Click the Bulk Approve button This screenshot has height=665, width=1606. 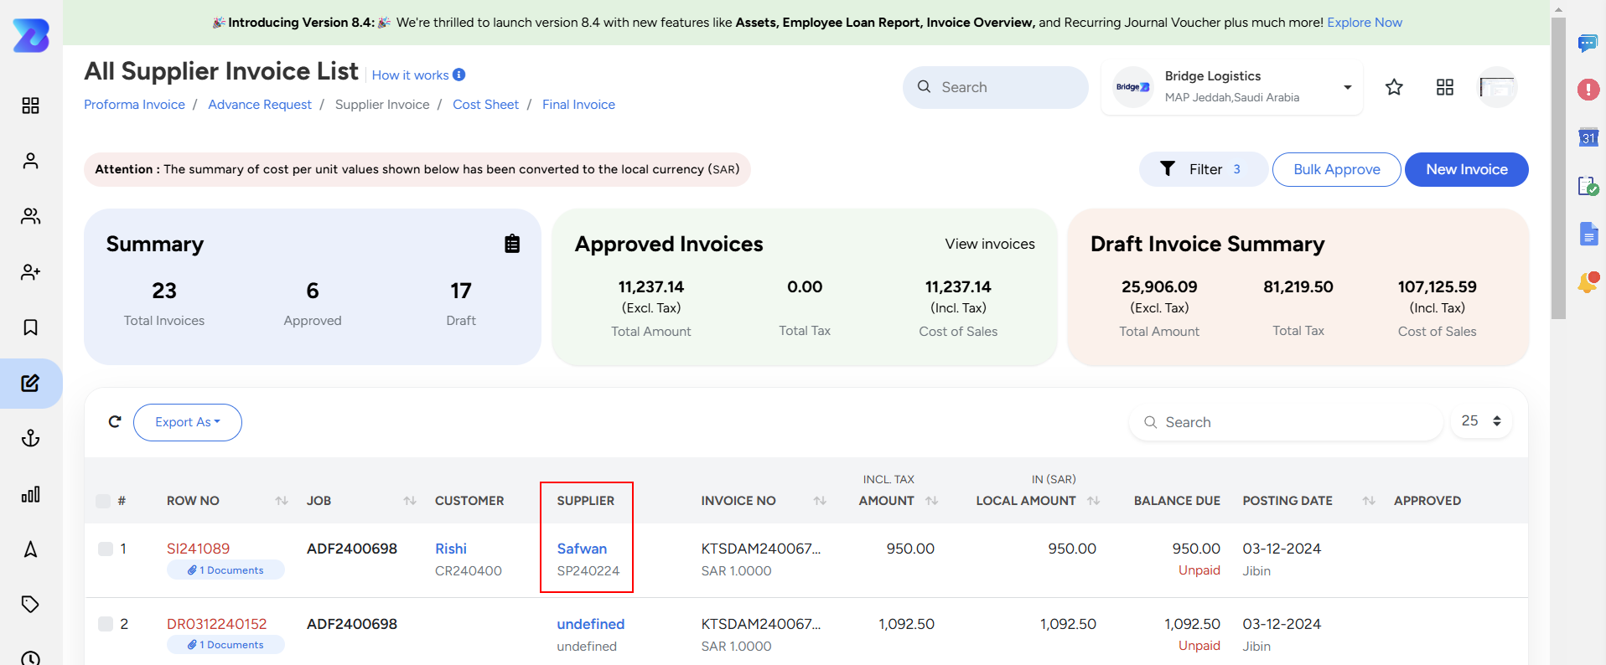[1336, 169]
